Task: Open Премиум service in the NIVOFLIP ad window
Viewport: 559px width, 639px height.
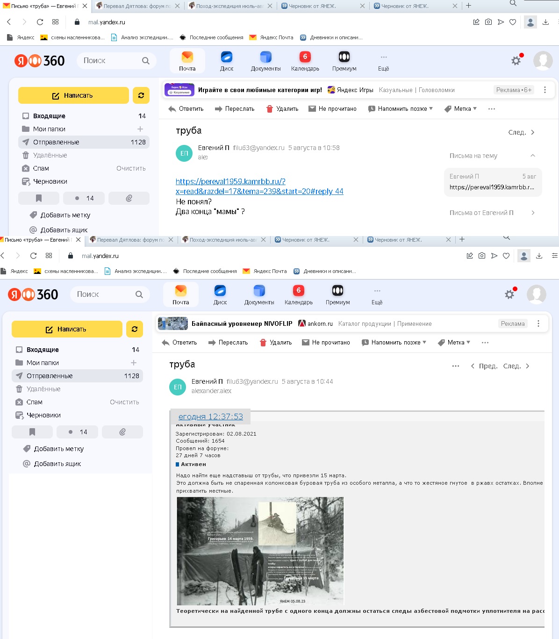Action: (x=337, y=295)
